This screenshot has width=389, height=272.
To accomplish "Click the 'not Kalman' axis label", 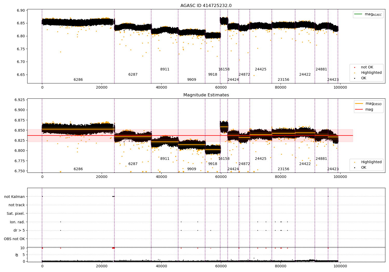I will 15,197.
